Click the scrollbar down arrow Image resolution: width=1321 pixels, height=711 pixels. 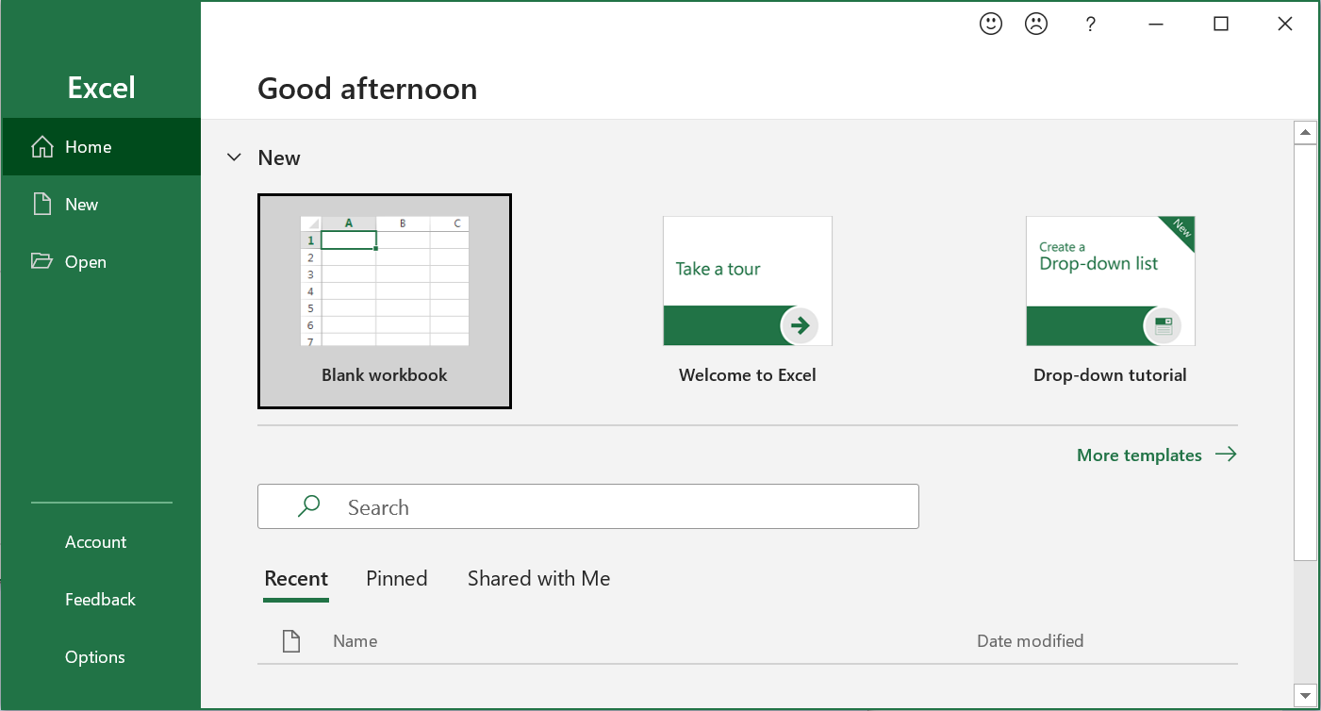1305,696
